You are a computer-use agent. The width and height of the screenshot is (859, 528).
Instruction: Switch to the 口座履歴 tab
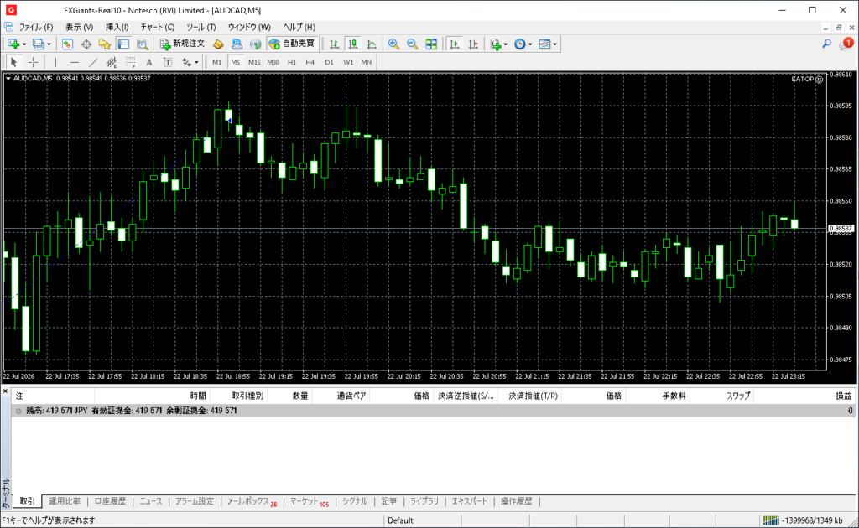[x=110, y=501]
